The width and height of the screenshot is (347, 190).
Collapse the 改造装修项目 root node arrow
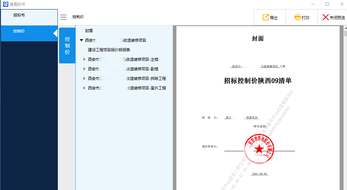pyautogui.click(x=82, y=40)
